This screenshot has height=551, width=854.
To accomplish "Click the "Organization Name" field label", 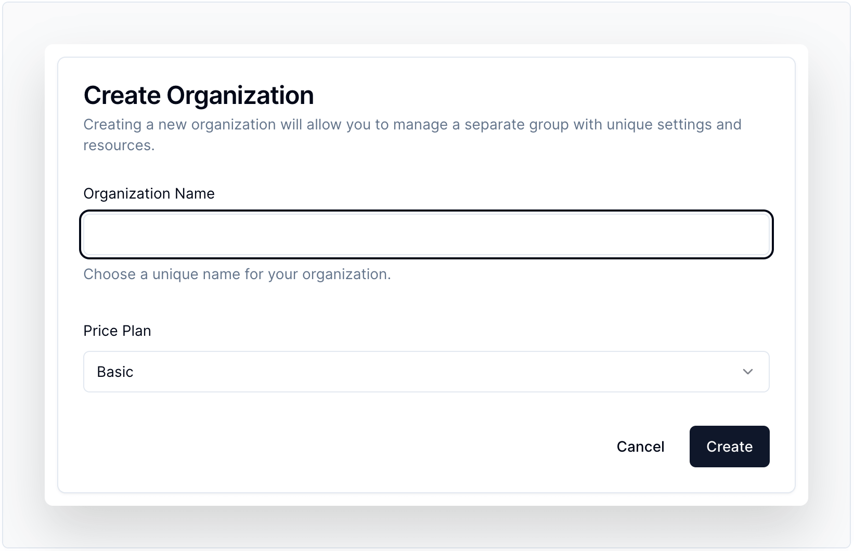I will click(x=149, y=193).
